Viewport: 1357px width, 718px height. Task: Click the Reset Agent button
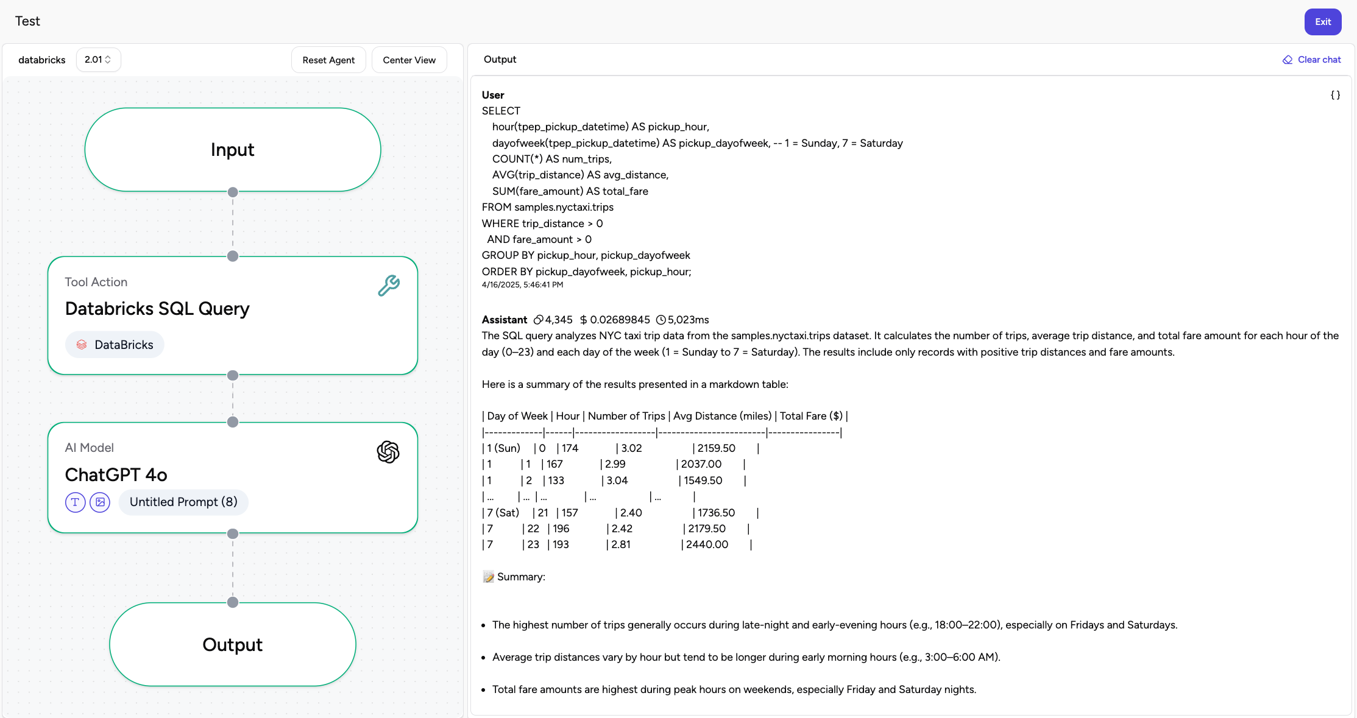[328, 60]
